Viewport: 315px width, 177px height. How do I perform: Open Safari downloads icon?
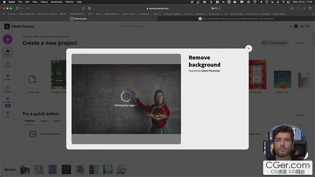tap(292, 8)
